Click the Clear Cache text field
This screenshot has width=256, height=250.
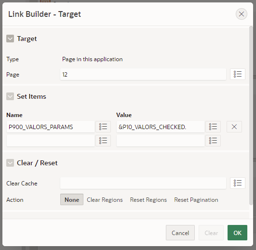[x=143, y=183]
